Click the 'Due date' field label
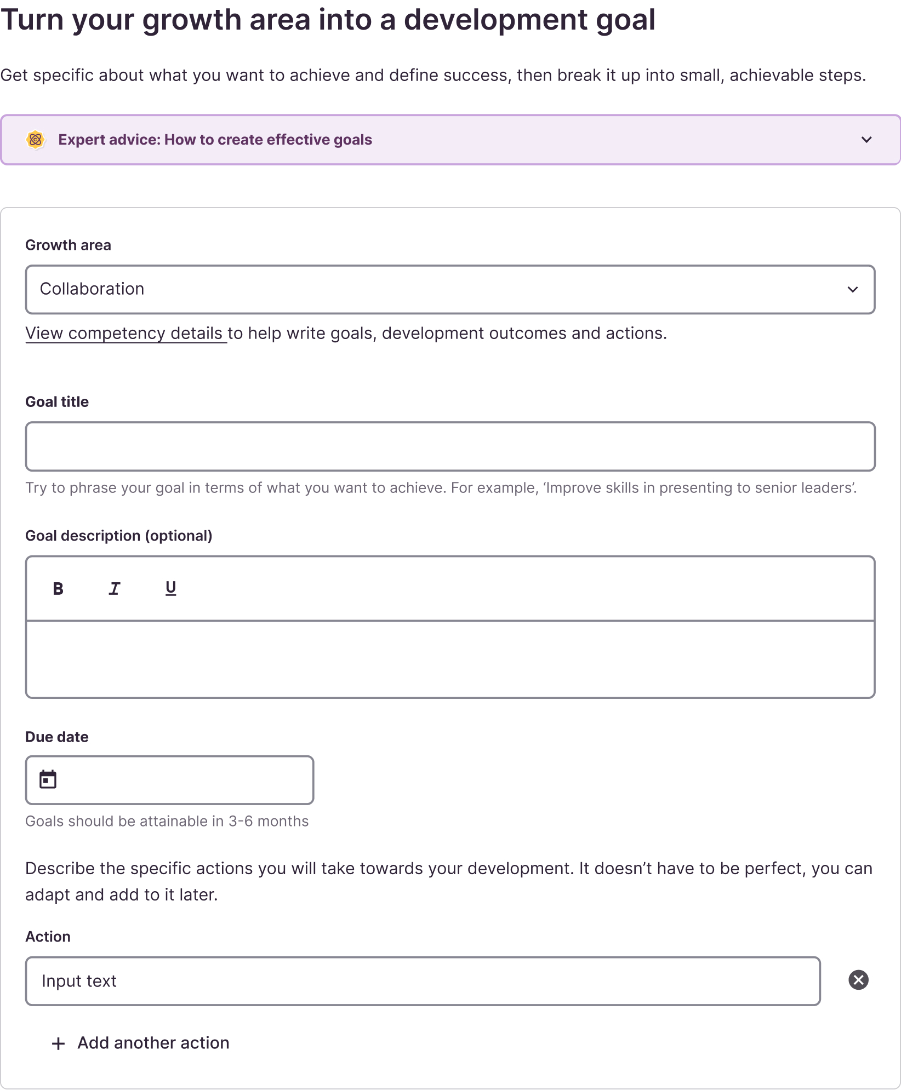 point(57,737)
